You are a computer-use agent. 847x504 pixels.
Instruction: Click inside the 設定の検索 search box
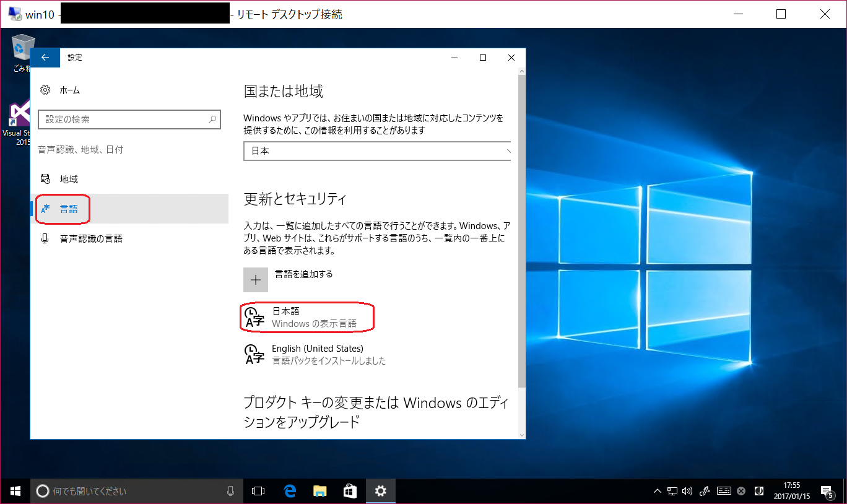[x=129, y=119]
